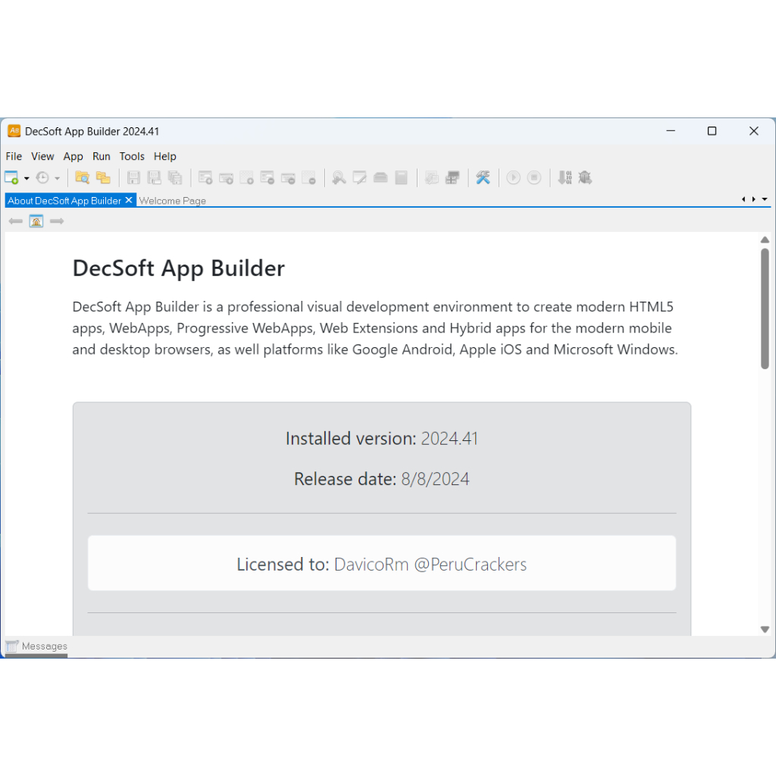The width and height of the screenshot is (776, 776).
Task: Open the app options tools icon
Action: coord(483,177)
